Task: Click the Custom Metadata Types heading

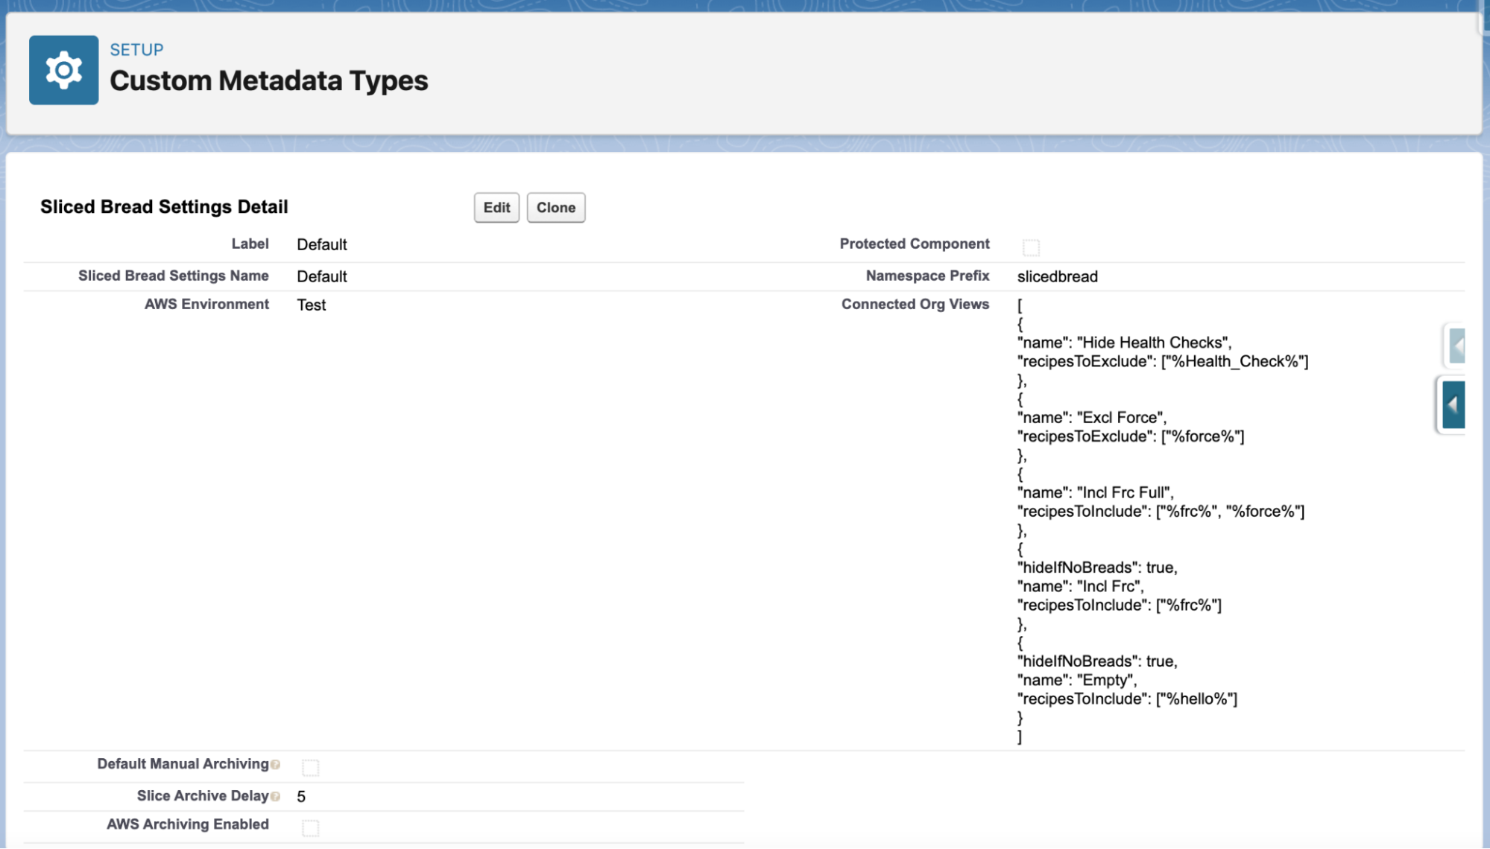Action: click(x=268, y=80)
